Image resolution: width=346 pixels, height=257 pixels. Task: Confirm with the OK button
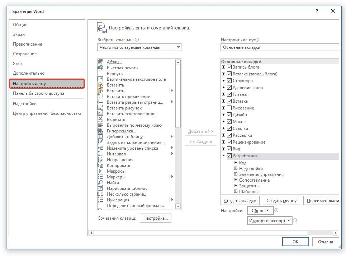[x=295, y=242]
